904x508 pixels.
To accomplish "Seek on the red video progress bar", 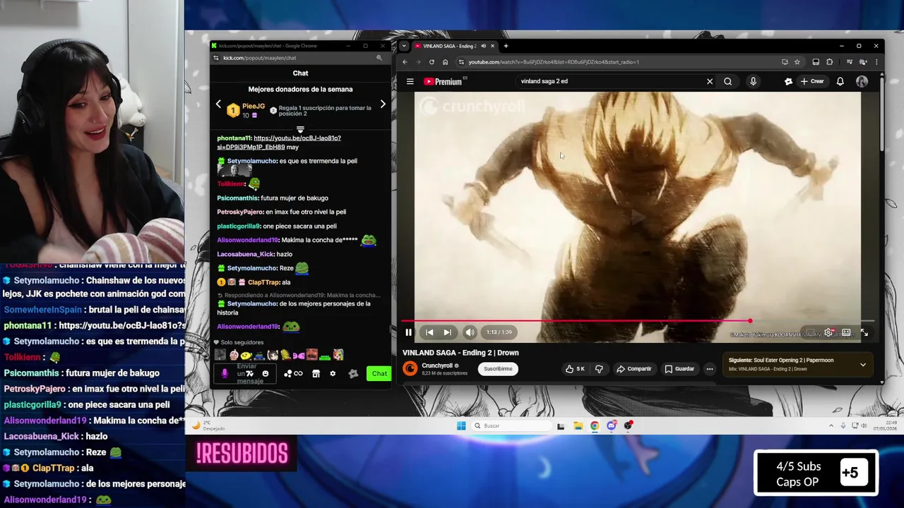I will point(638,321).
